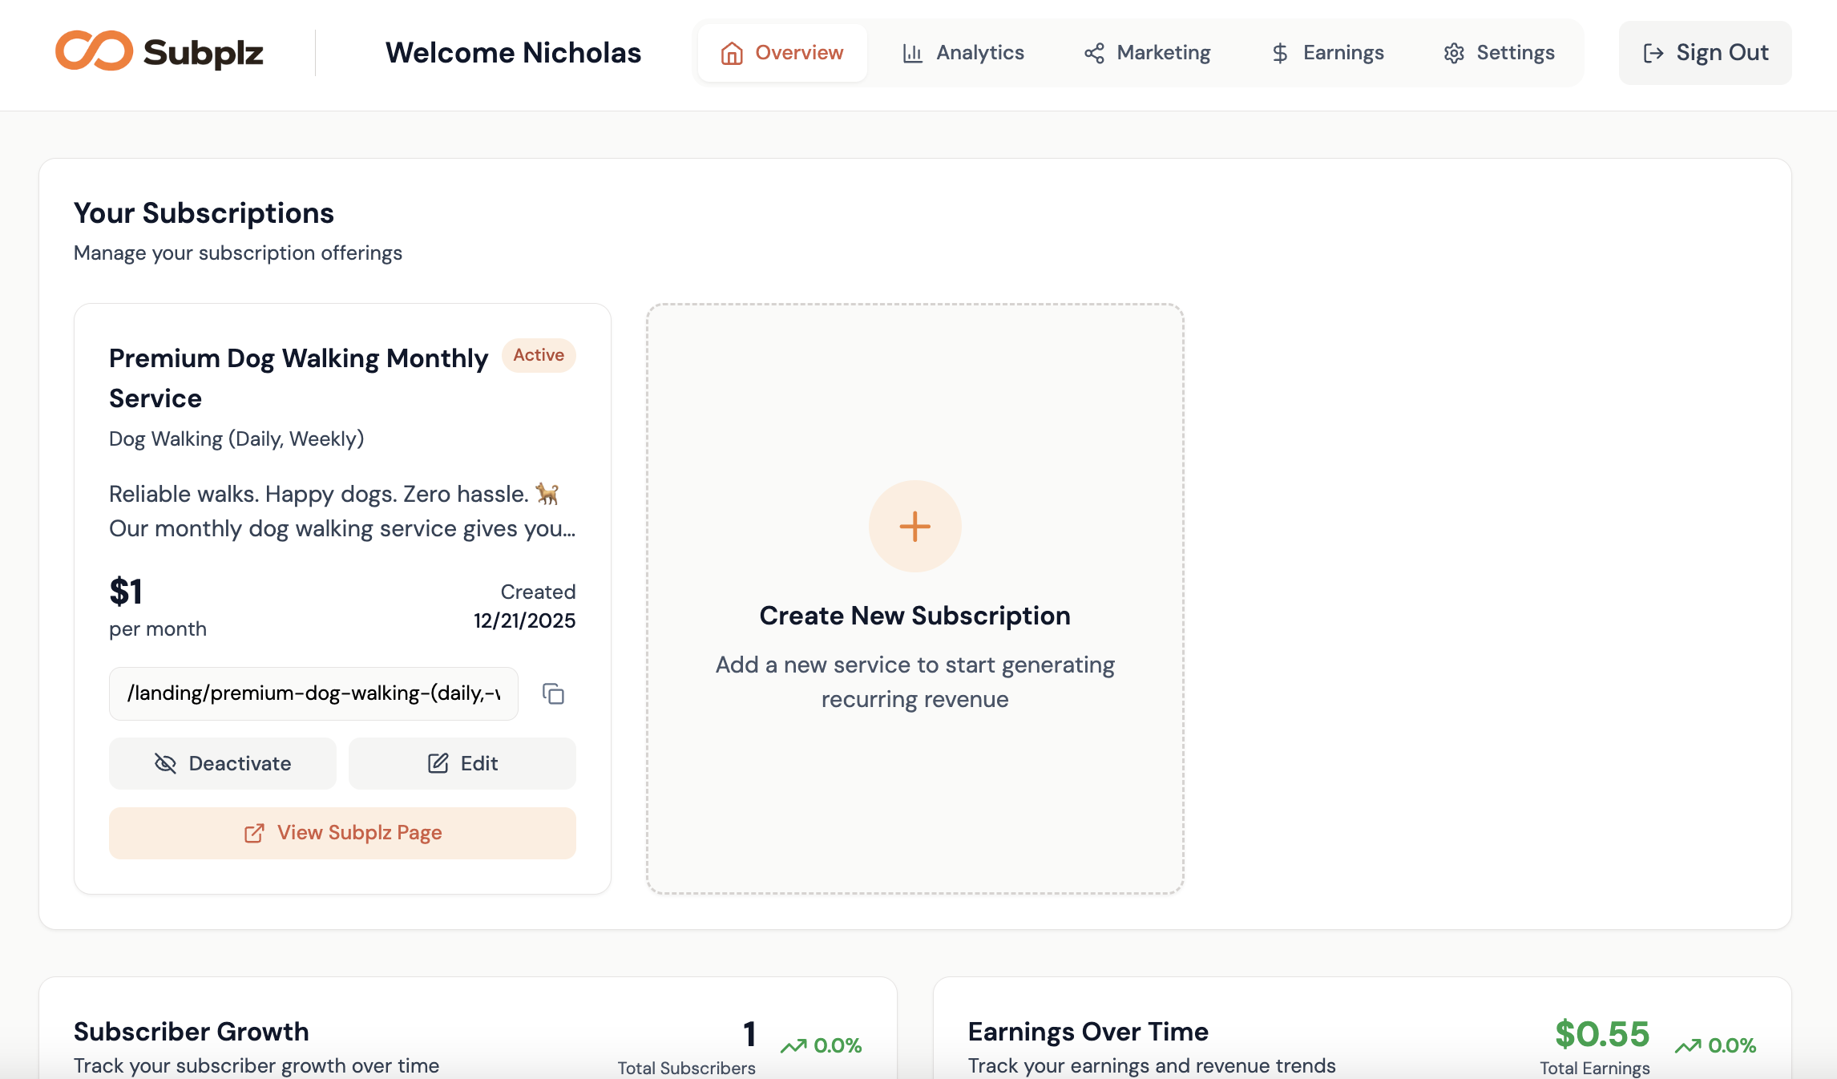Click the Edit button on the subscription card

tap(462, 763)
